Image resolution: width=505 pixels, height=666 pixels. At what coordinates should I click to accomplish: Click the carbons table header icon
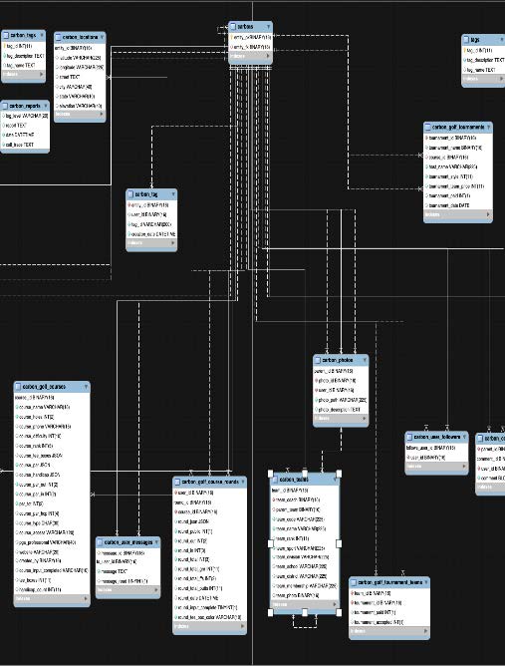[x=232, y=27]
